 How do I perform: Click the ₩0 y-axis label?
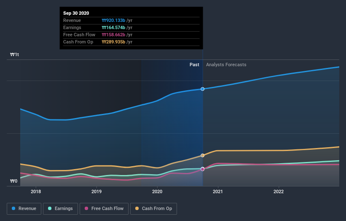tap(13, 181)
